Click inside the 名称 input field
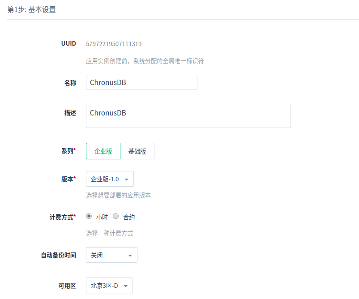The image size is (359, 299). (x=141, y=82)
